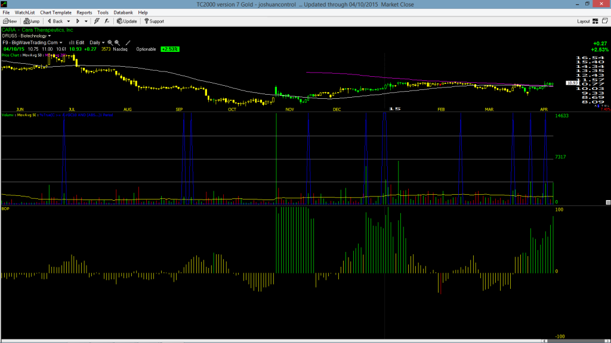Click the Update globe icon
Image resolution: width=611 pixels, height=343 pixels.
(126, 21)
